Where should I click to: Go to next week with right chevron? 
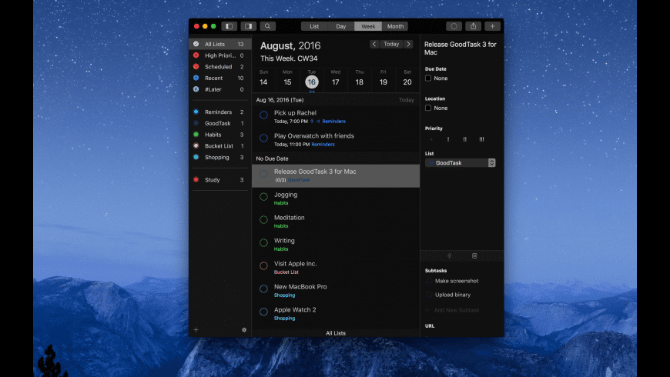click(408, 44)
